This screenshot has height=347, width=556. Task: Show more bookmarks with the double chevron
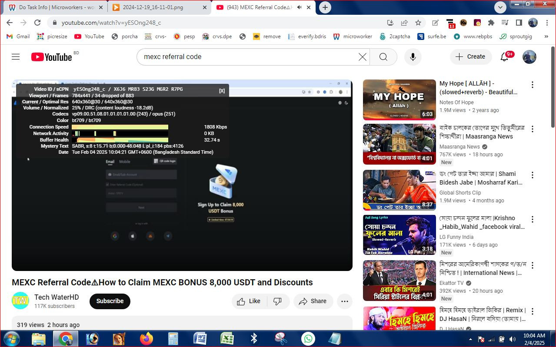click(x=546, y=36)
